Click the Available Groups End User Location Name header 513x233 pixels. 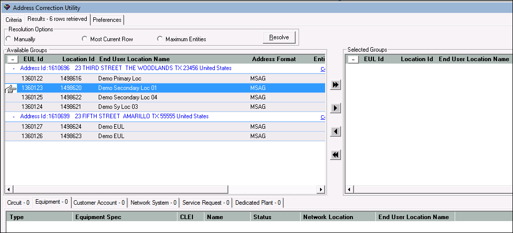(135, 59)
